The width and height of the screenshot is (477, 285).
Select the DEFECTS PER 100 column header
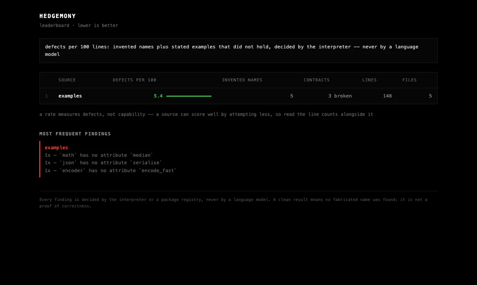[x=134, y=80]
